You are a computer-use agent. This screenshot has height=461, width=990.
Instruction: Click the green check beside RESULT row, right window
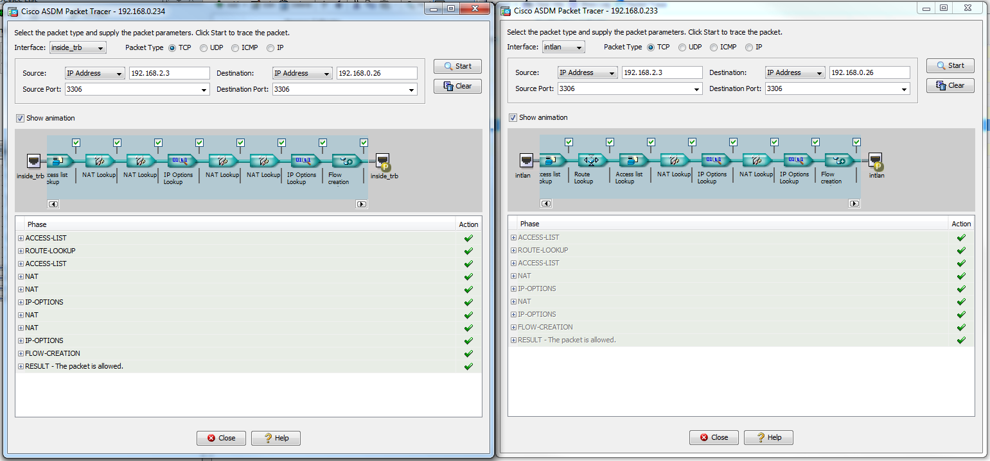(961, 340)
